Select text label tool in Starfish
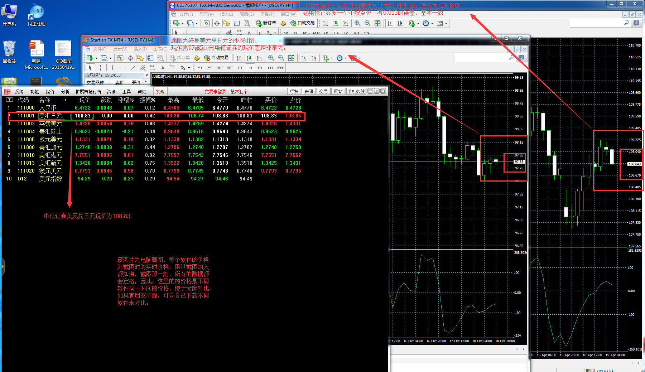This screenshot has width=645, height=372. tap(173, 68)
